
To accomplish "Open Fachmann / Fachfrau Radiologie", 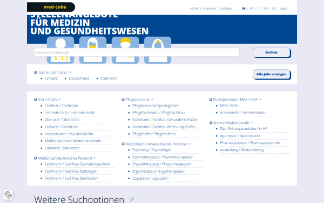I will pos(71,171).
